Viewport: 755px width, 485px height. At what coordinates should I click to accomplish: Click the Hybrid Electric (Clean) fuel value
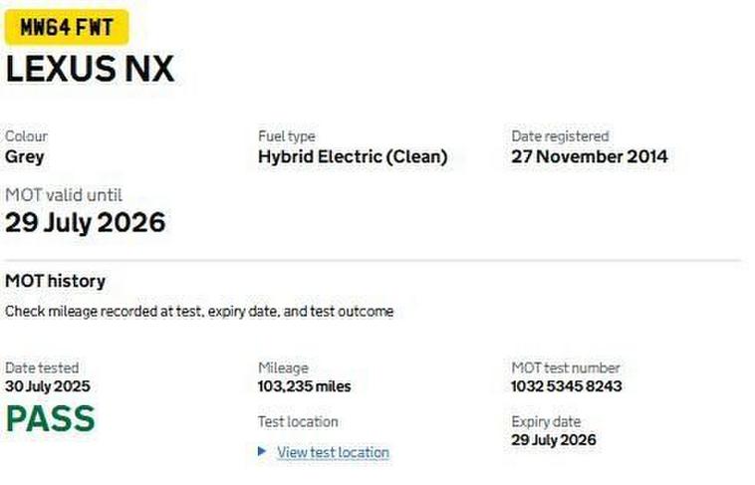coord(353,156)
